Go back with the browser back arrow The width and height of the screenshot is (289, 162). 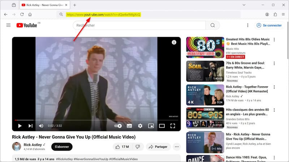pos(6,14)
